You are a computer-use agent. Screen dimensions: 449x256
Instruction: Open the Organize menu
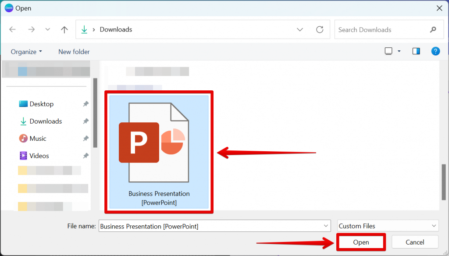26,52
